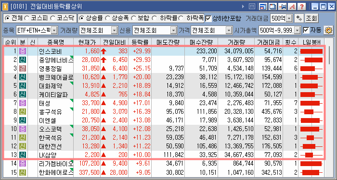Select the 코스닥 radio button

click(x=52, y=18)
